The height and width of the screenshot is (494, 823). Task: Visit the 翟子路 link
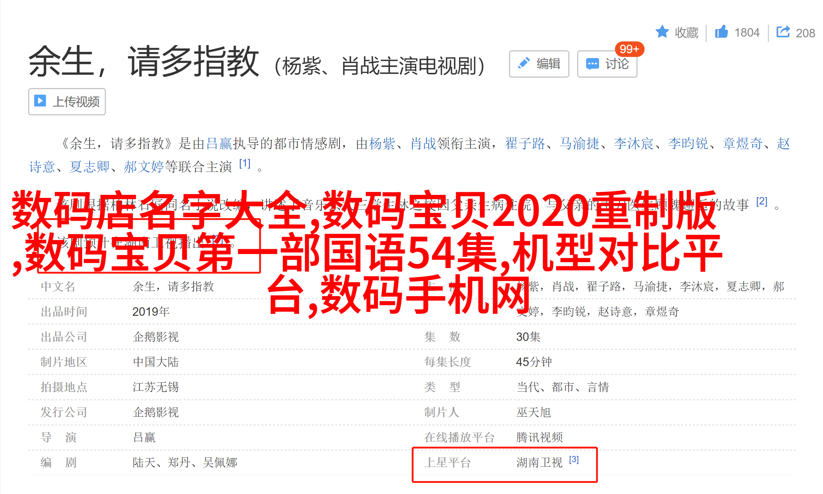pyautogui.click(x=525, y=143)
